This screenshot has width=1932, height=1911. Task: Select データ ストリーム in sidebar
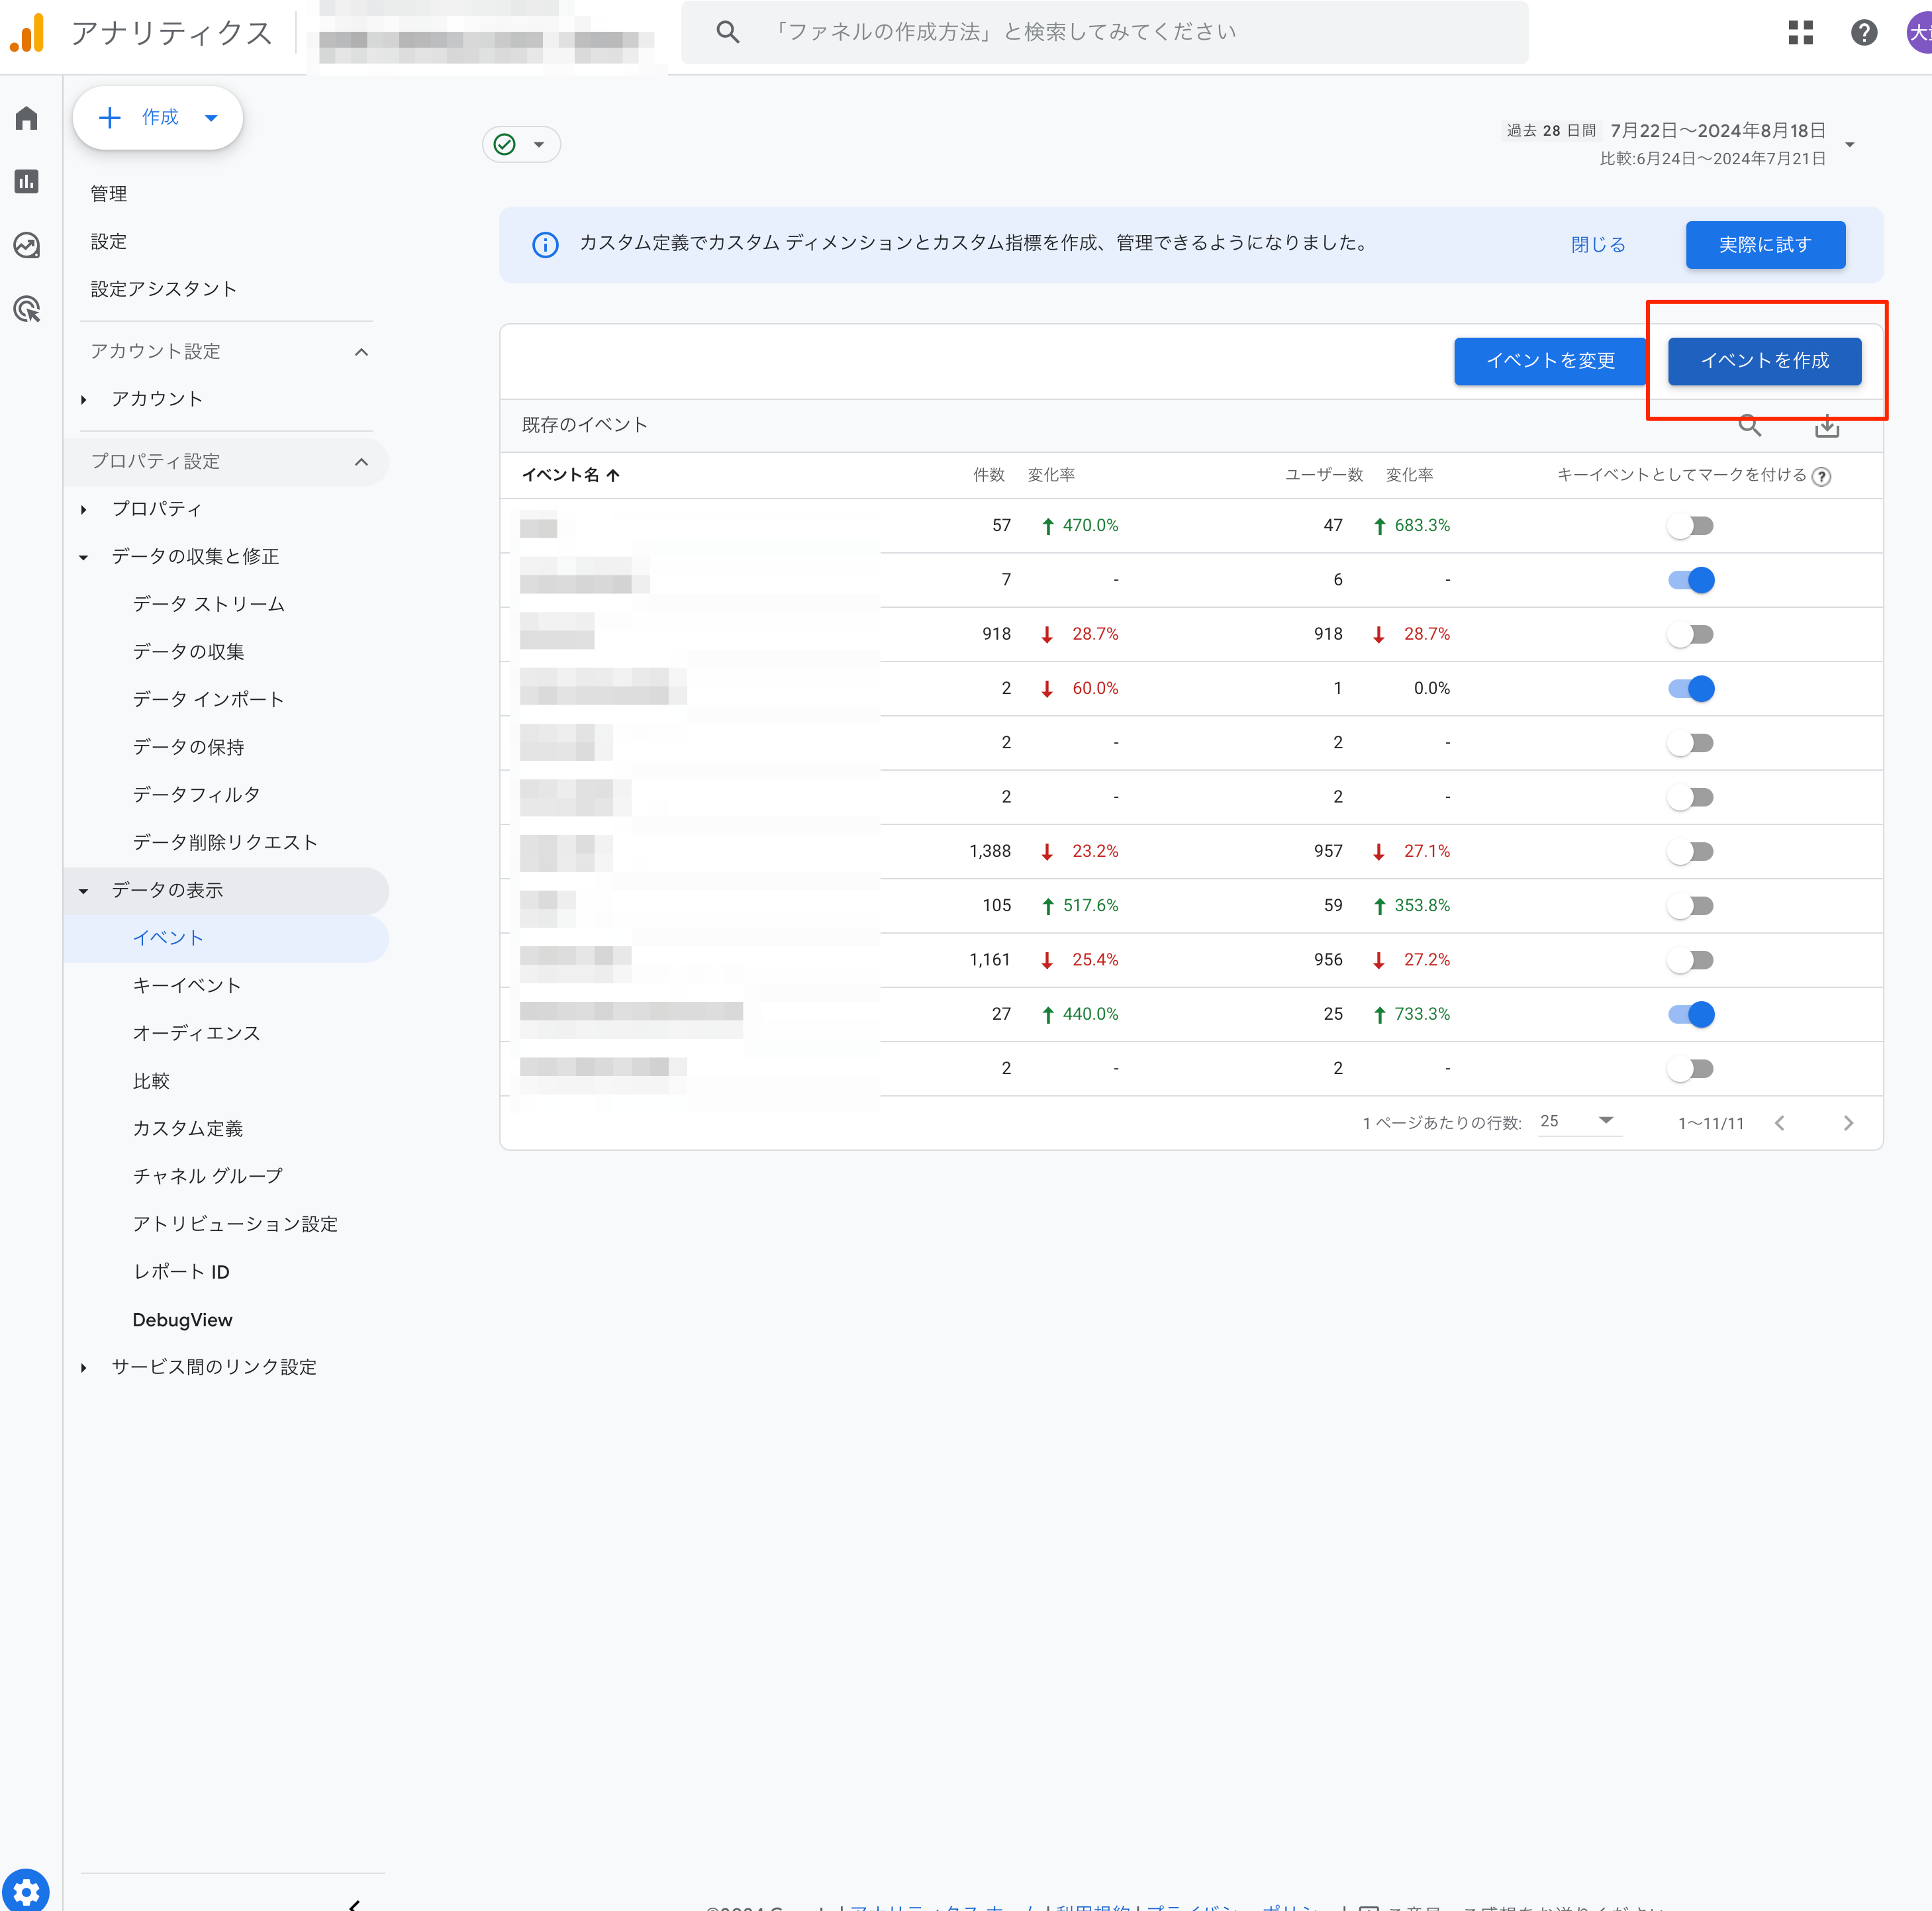(x=208, y=604)
